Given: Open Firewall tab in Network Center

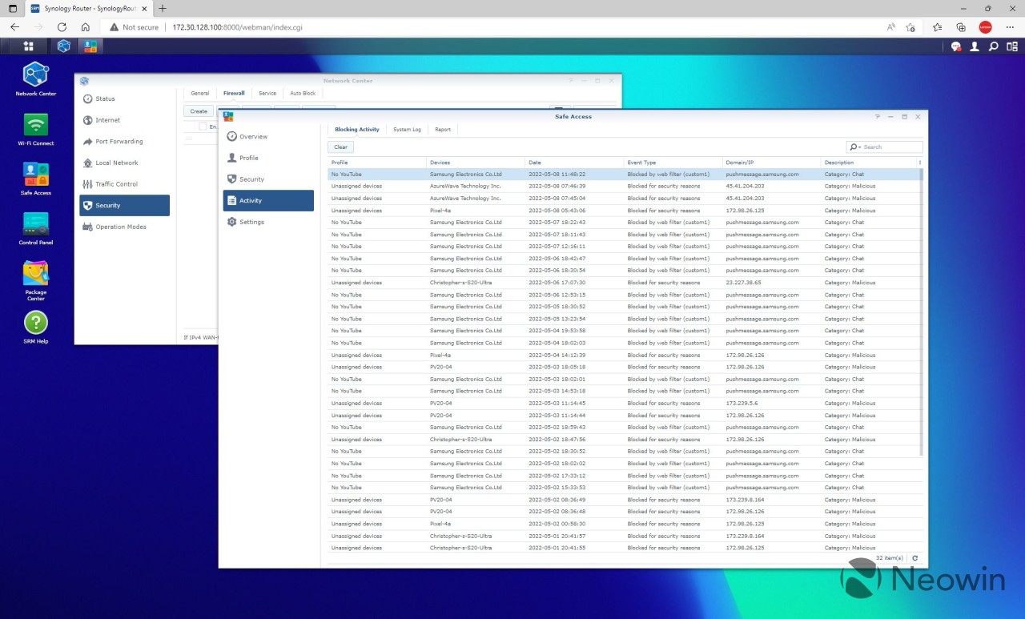Looking at the screenshot, I should point(234,93).
